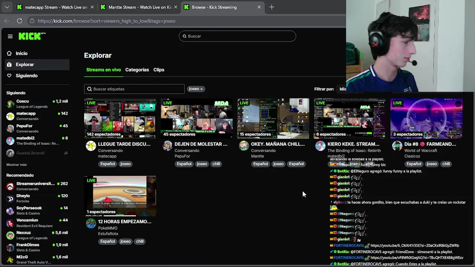Click Mantte avatar on stream card
The image size is (475, 267).
(244, 146)
